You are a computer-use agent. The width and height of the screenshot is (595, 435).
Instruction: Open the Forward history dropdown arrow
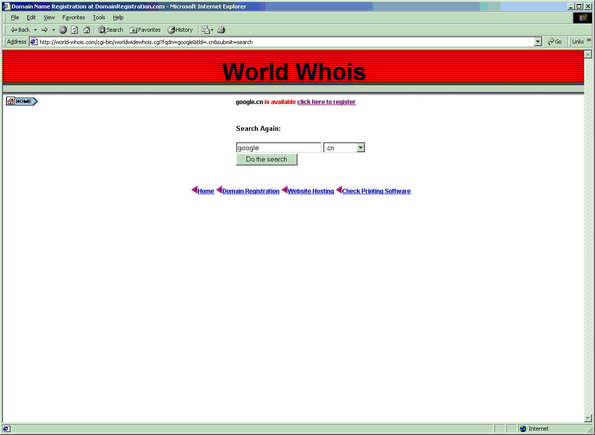pos(53,30)
